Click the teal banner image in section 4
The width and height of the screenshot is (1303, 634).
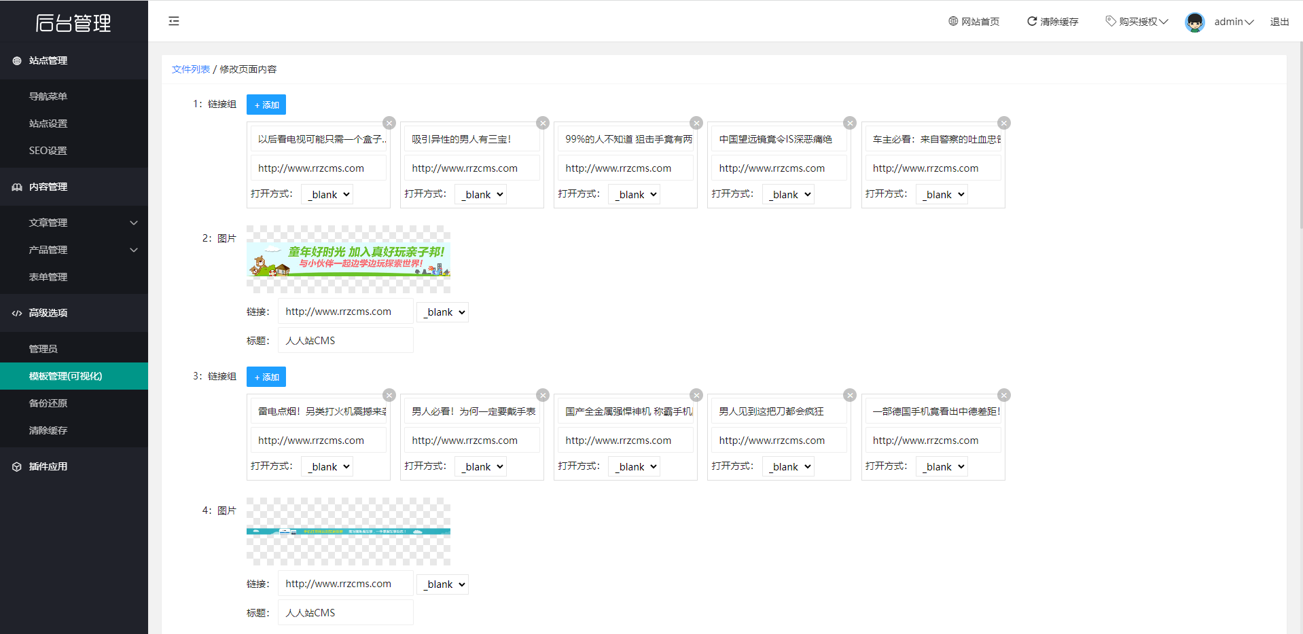coord(349,532)
